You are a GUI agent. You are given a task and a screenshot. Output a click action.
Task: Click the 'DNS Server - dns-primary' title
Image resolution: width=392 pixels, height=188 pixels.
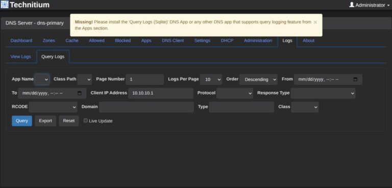[x=35, y=23]
